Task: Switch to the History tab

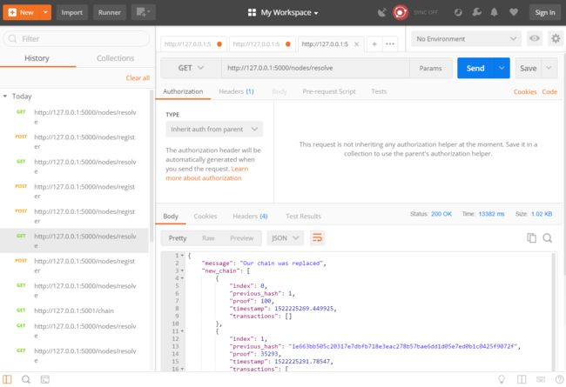Action: [37, 58]
